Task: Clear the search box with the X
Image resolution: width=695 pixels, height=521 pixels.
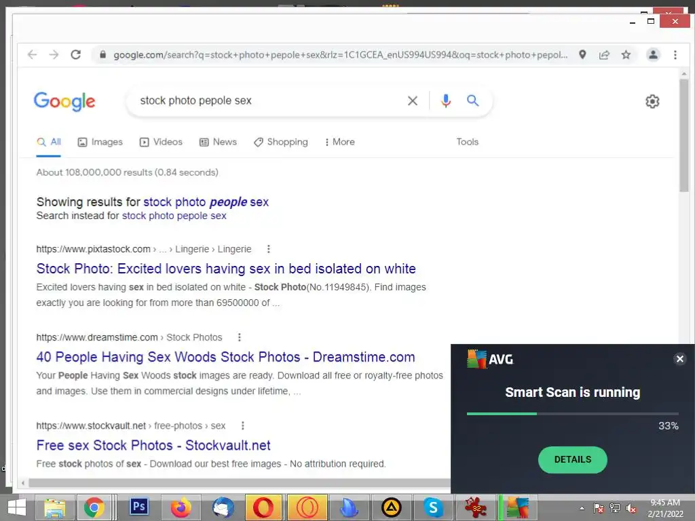Action: 412,101
